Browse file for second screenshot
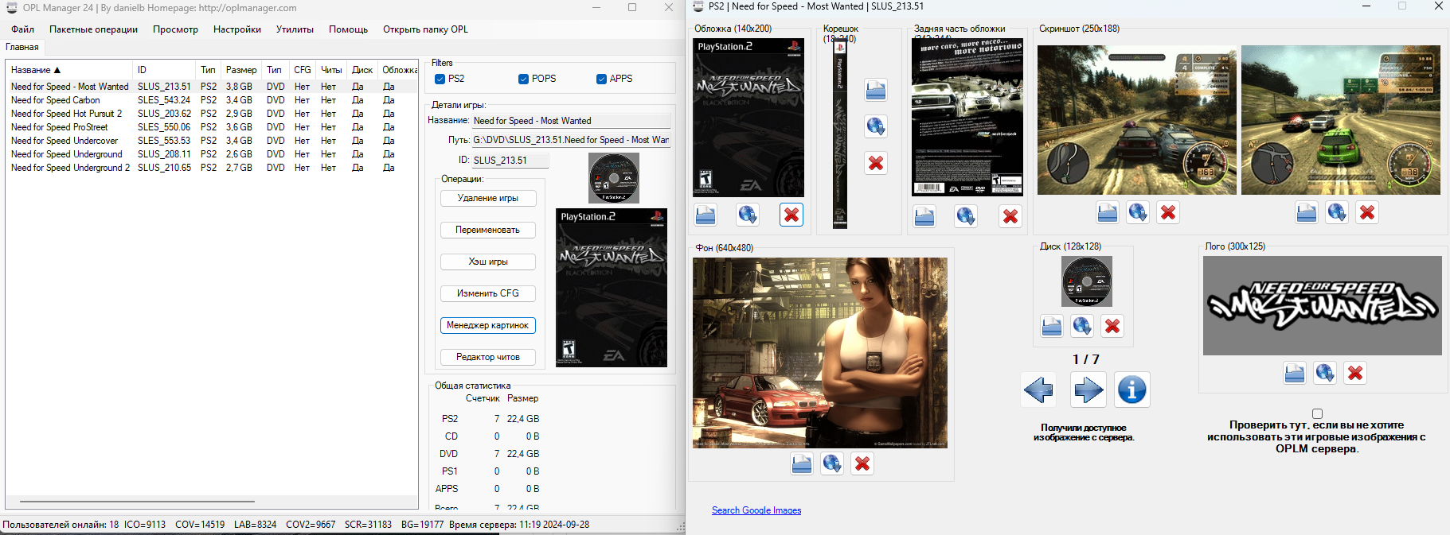The width and height of the screenshot is (1450, 535). (1307, 212)
